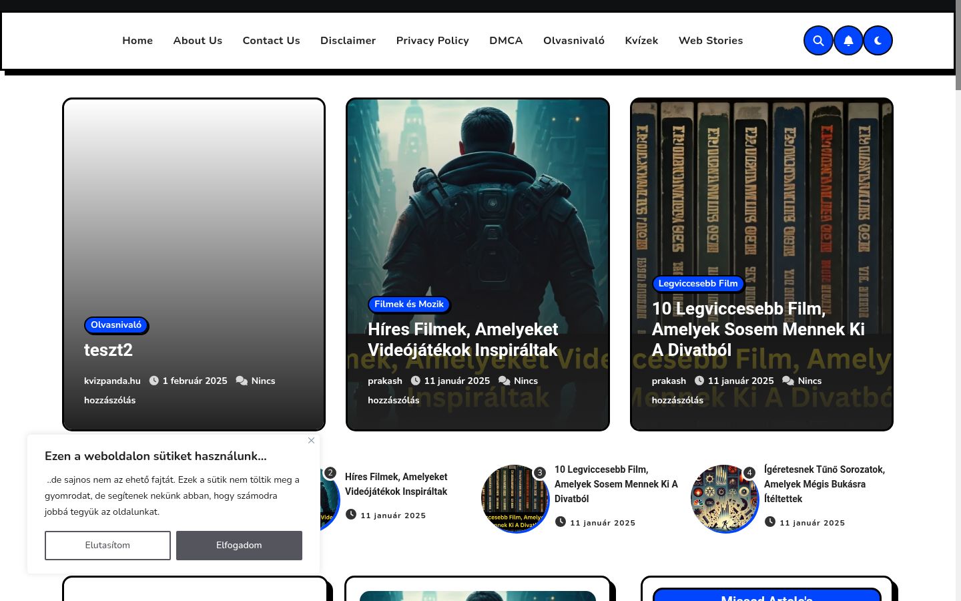Viewport: 961px width, 601px height.
Task: Open the About Us page
Action: [198, 41]
